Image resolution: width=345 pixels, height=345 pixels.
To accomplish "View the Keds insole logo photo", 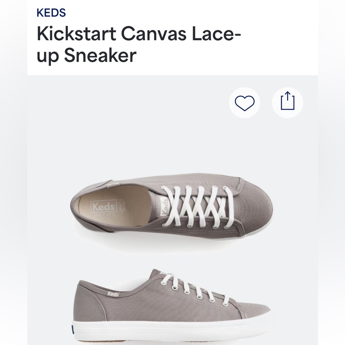I will pyautogui.click(x=103, y=207).
